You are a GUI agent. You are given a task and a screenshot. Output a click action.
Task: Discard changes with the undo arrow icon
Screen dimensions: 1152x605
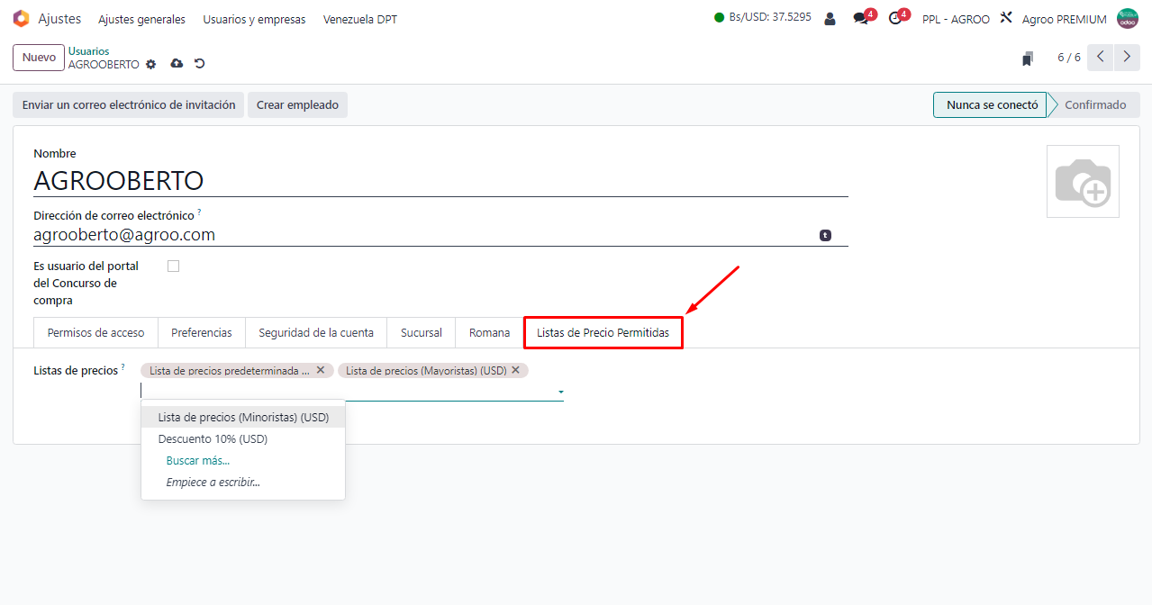(200, 64)
